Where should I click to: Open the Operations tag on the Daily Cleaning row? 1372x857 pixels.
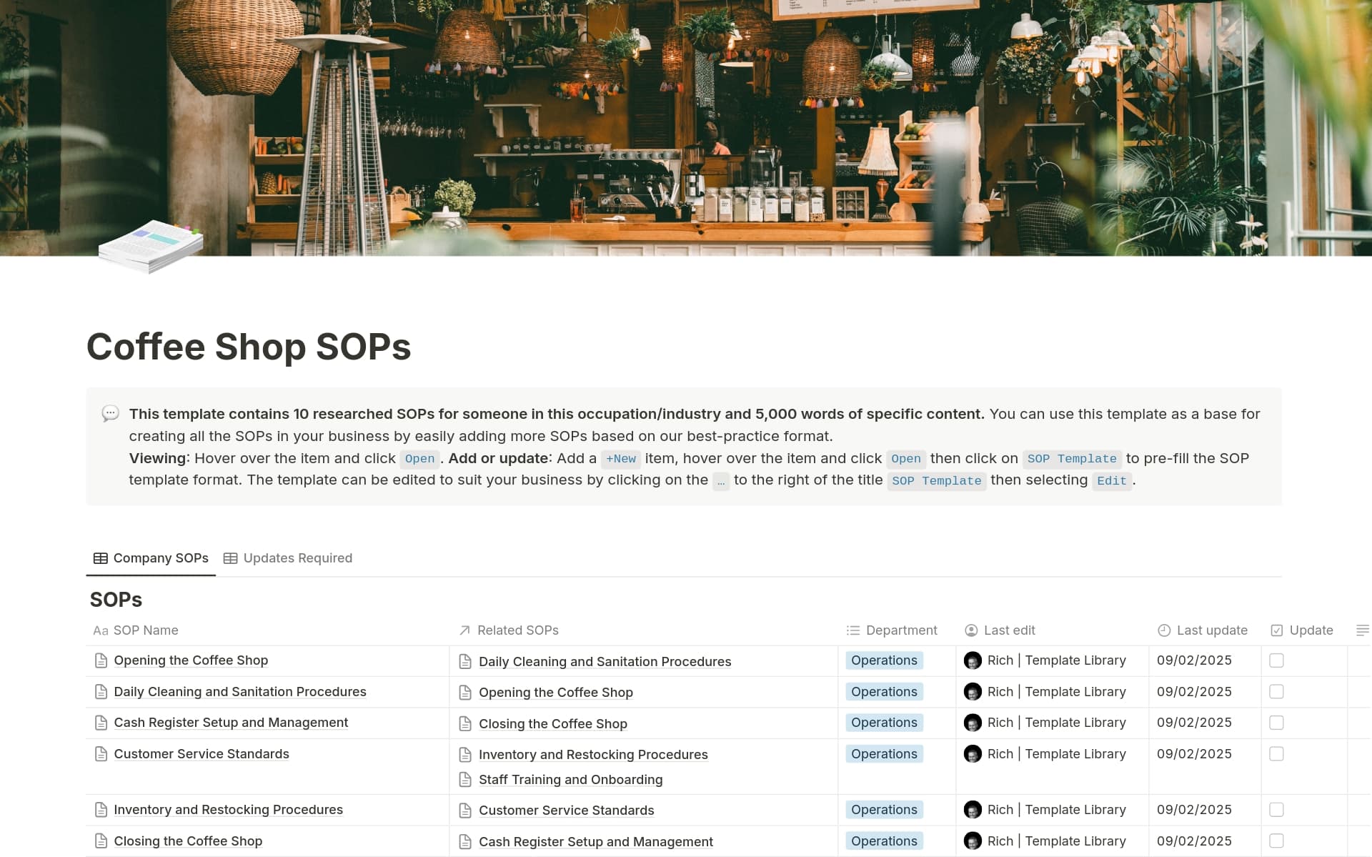(x=884, y=692)
